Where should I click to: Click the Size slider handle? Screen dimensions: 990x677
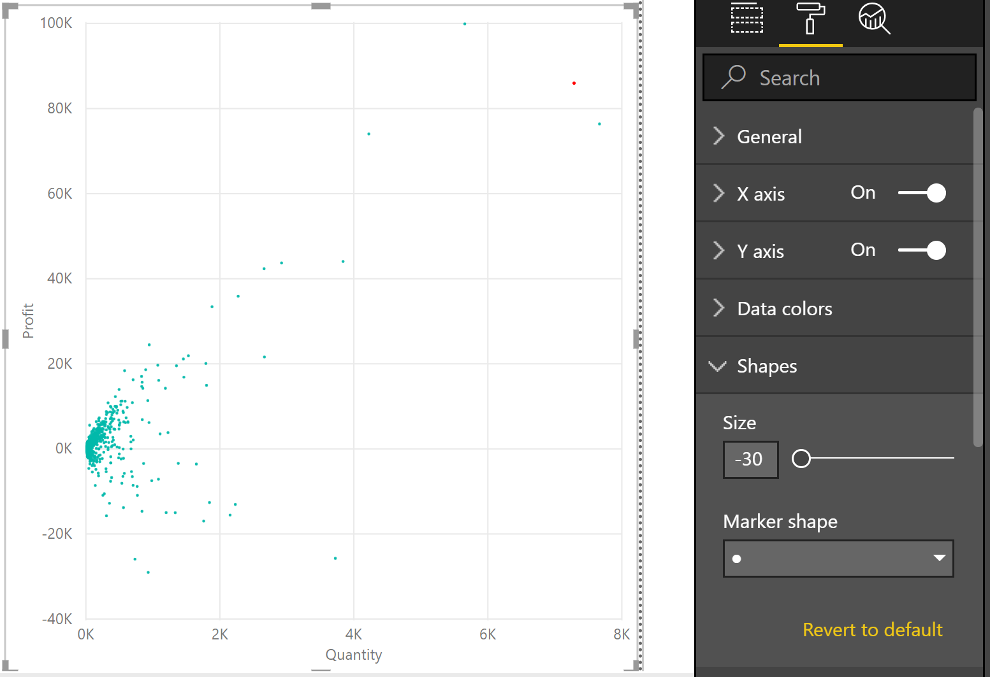click(801, 458)
